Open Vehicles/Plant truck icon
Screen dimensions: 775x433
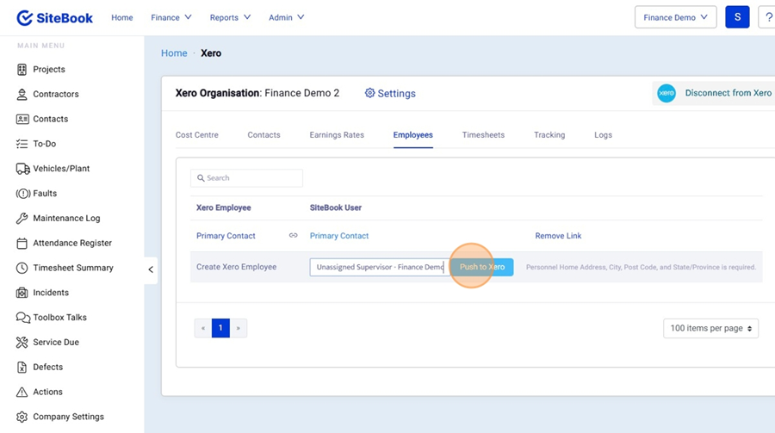[x=22, y=169]
